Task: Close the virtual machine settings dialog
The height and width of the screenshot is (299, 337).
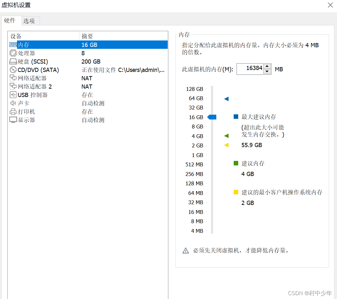Action: click(x=330, y=5)
